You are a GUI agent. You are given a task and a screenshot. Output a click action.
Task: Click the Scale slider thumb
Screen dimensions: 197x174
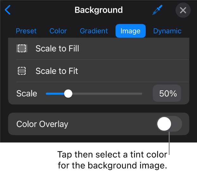[68, 94]
